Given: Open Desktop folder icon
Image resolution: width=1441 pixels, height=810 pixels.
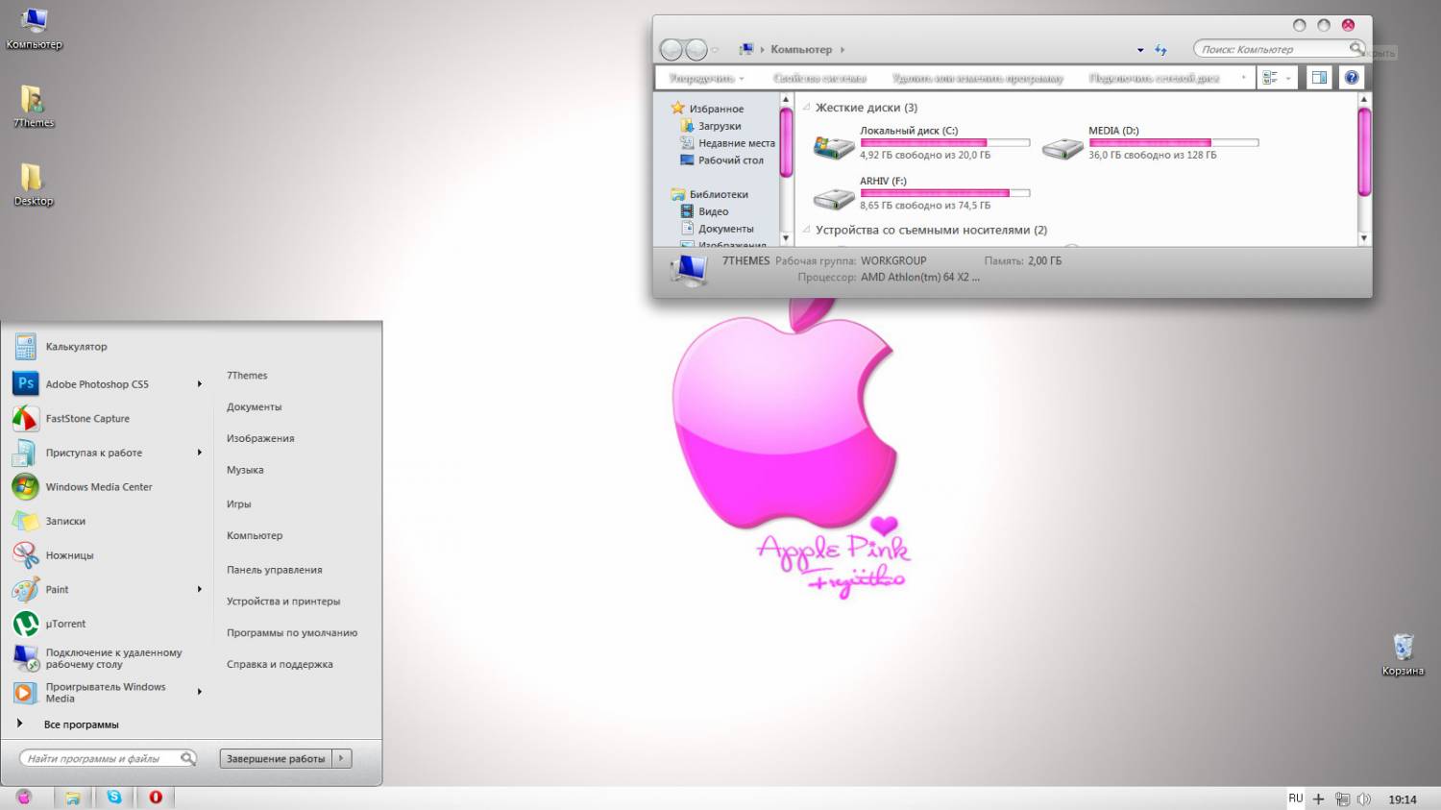Looking at the screenshot, I should pyautogui.click(x=34, y=184).
